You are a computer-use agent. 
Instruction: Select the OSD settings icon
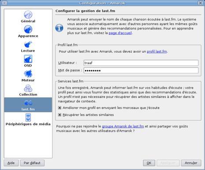point(28,59)
